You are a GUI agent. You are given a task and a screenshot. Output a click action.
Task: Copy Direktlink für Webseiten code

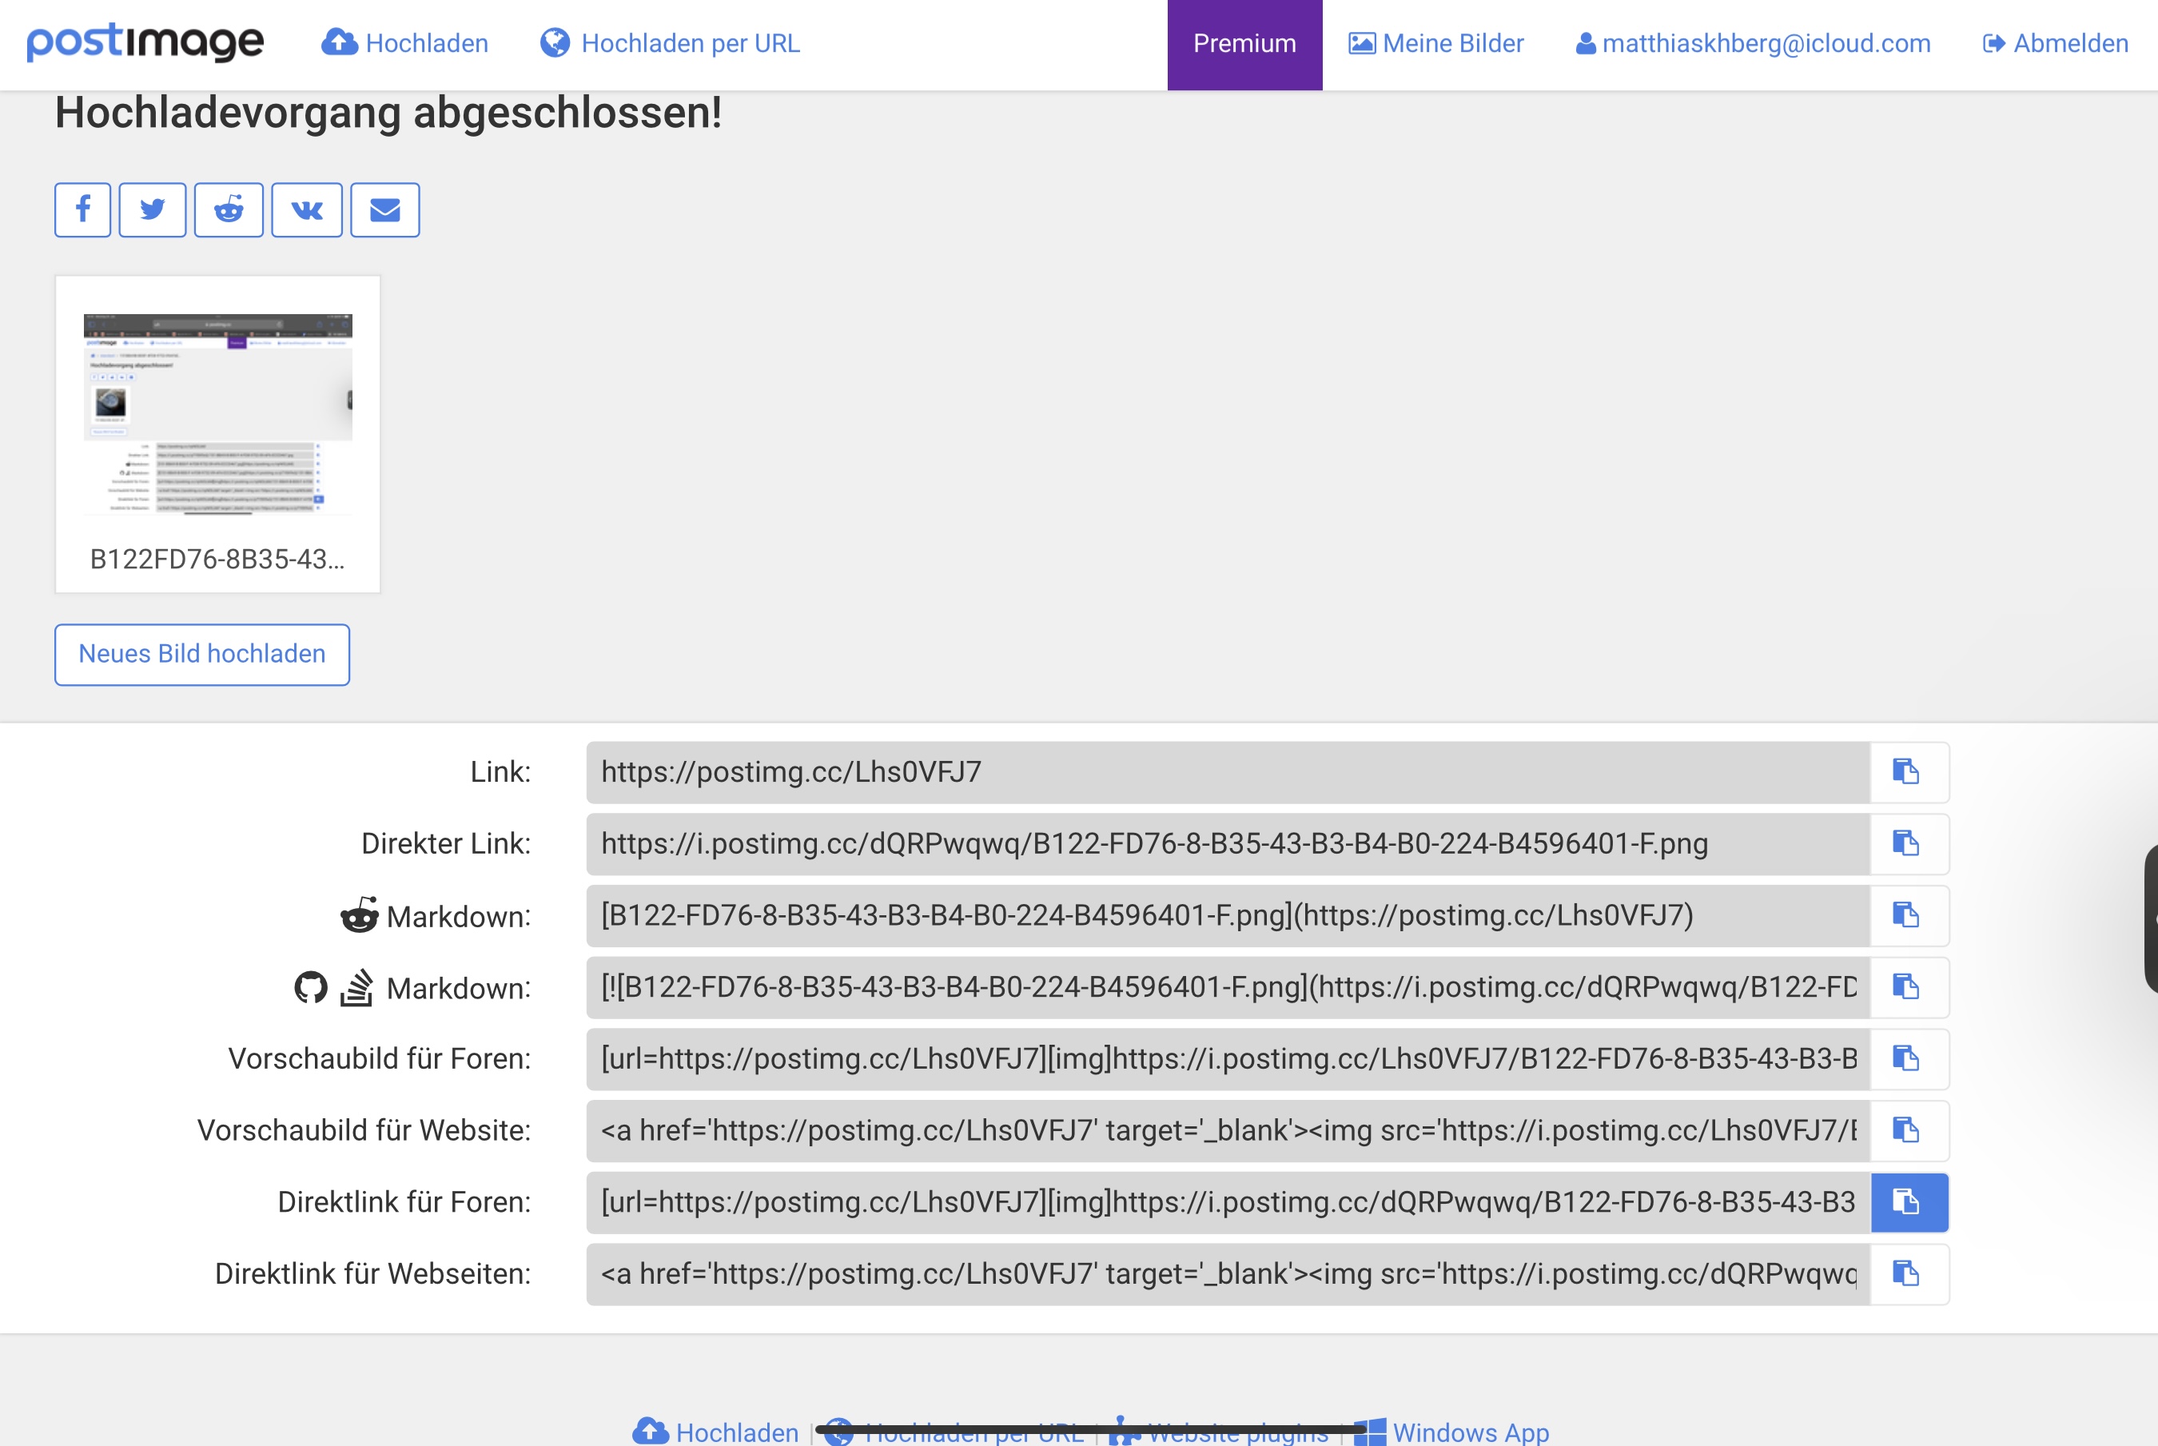pos(1907,1274)
